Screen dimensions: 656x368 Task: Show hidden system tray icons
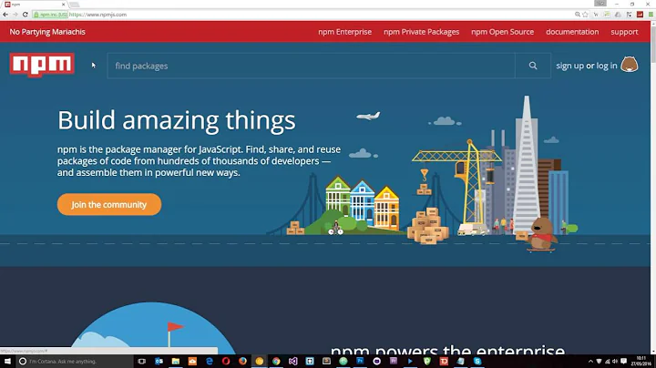tap(590, 362)
